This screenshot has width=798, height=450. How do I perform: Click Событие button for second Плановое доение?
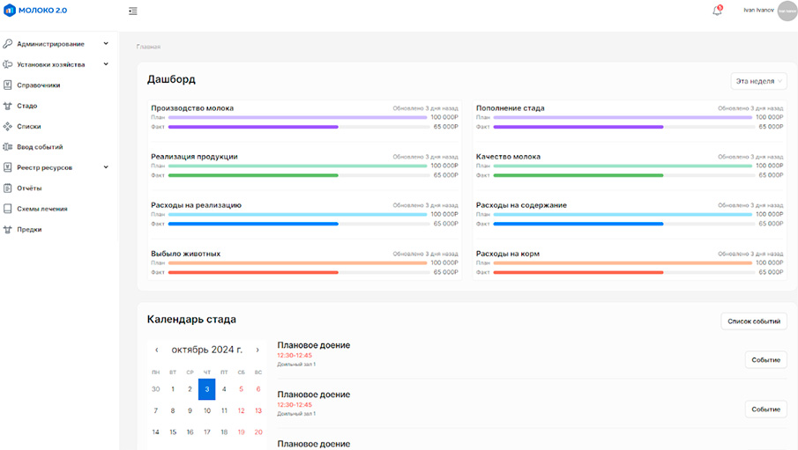tap(766, 409)
